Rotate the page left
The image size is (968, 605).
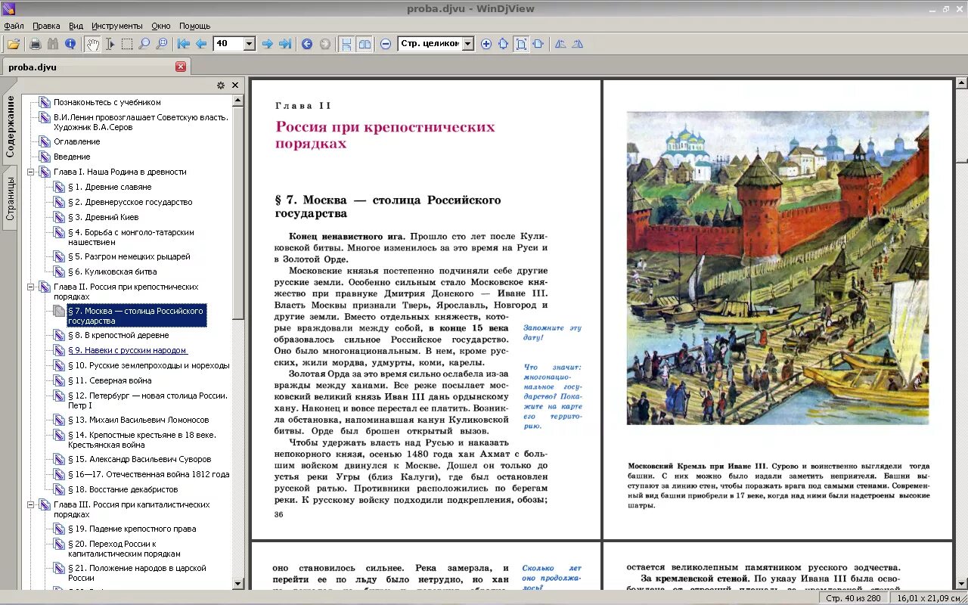point(560,44)
